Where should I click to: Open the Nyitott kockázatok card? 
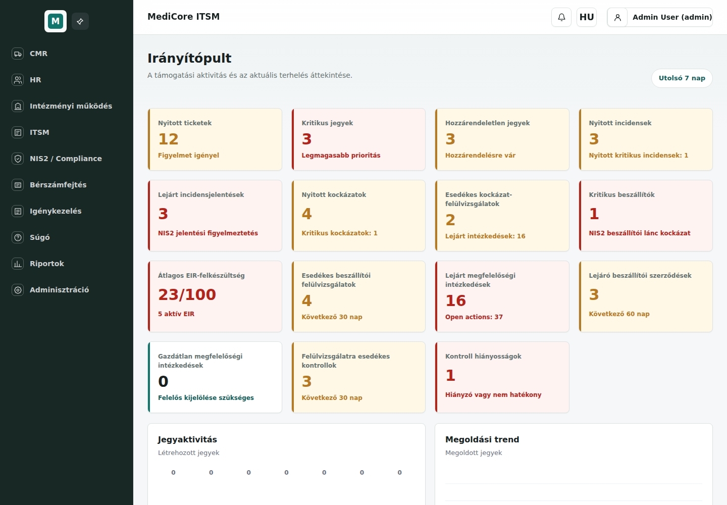[358, 216]
